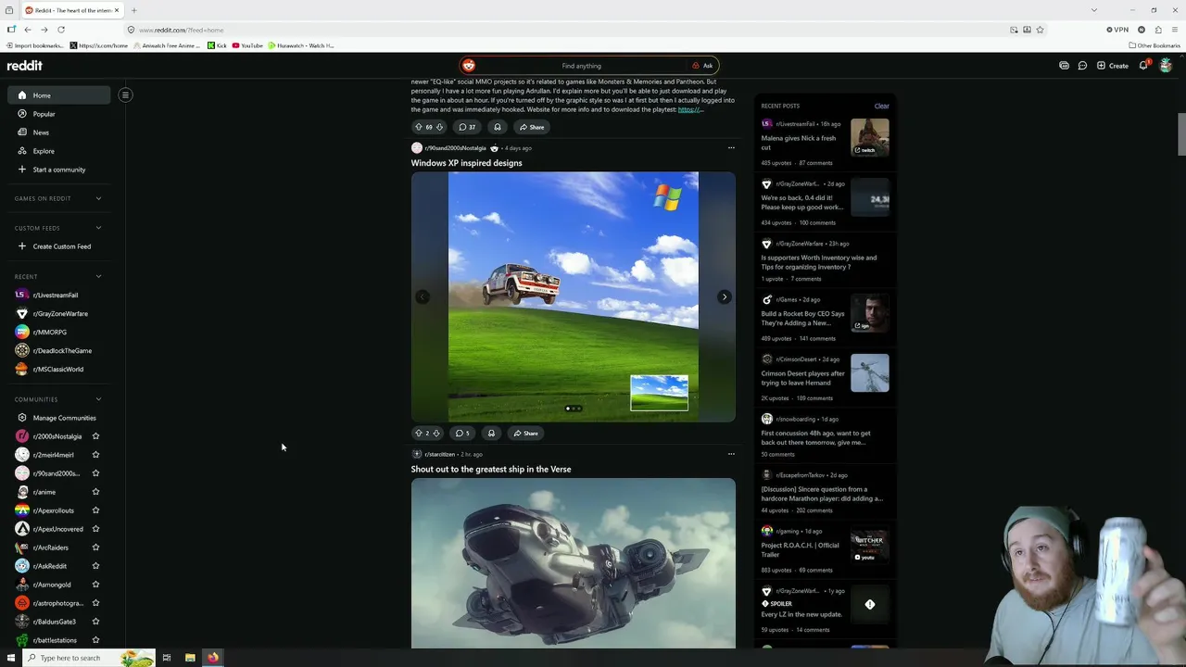1186x667 pixels.
Task: Collapse the Recent section
Action: 57,276
